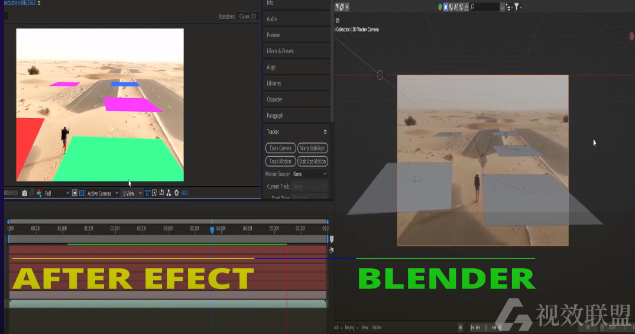Open the View menu in Blender timeline
The width and height of the screenshot is (635, 334).
tap(365, 327)
